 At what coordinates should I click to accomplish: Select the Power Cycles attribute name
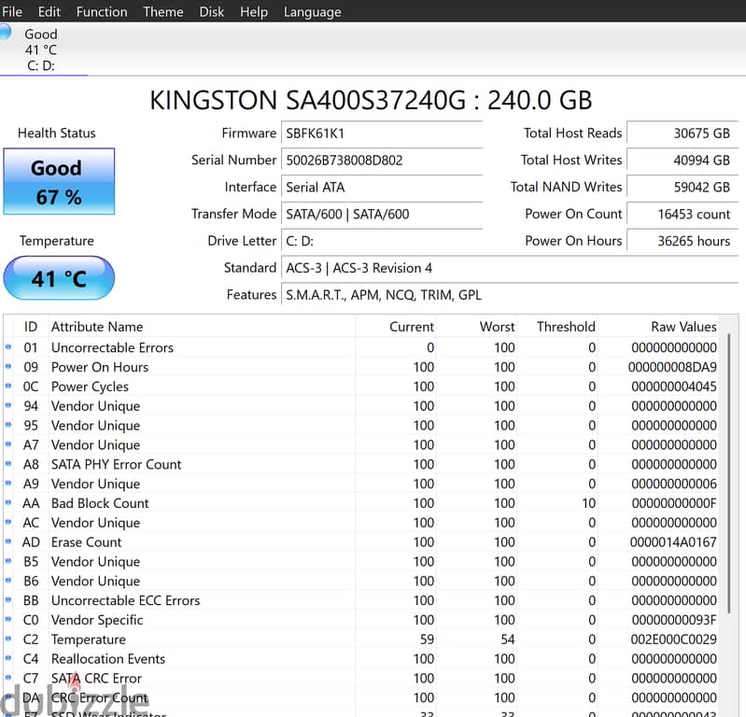[x=90, y=387]
